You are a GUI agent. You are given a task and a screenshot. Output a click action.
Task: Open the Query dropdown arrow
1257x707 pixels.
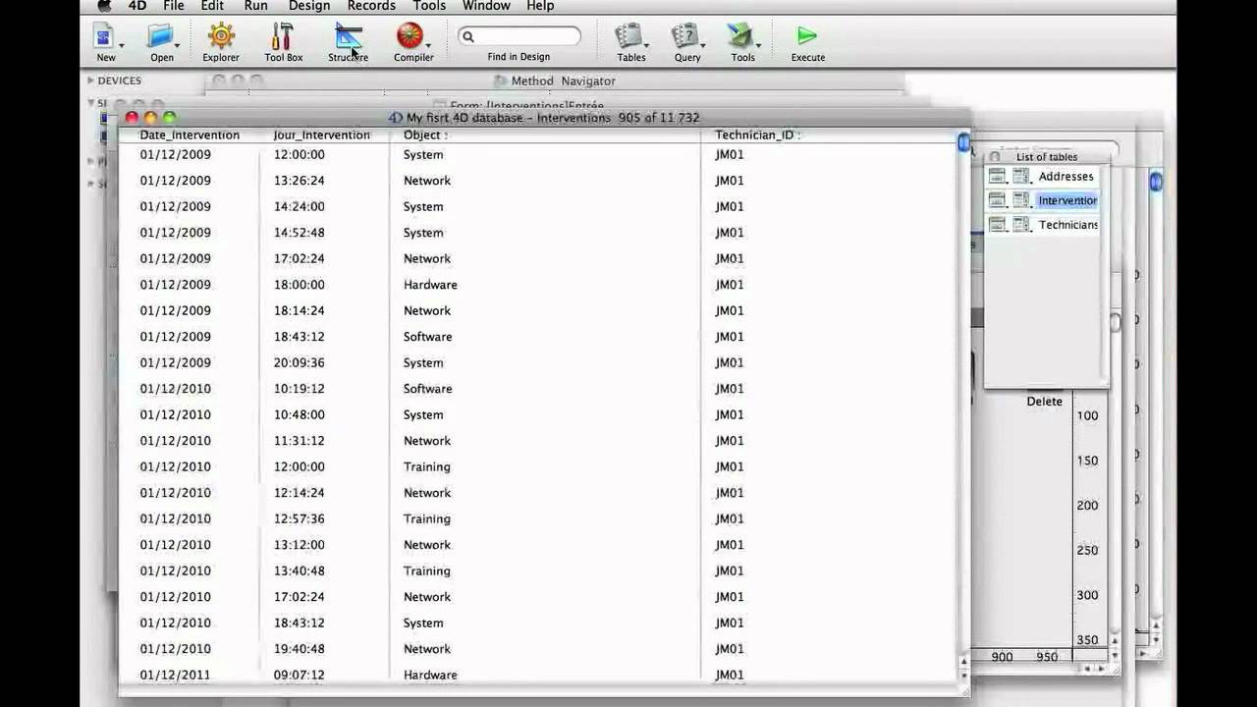tap(702, 45)
